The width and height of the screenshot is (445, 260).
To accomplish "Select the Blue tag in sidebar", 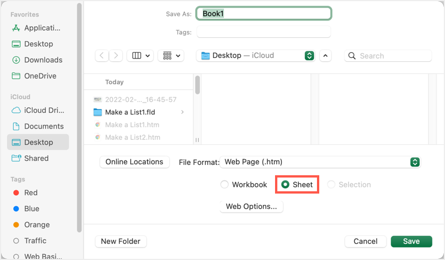I will (30, 209).
